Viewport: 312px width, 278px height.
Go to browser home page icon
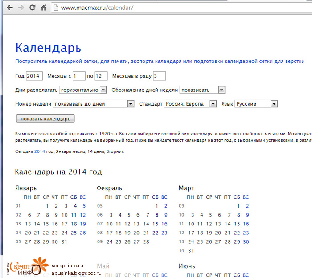pos(43,8)
